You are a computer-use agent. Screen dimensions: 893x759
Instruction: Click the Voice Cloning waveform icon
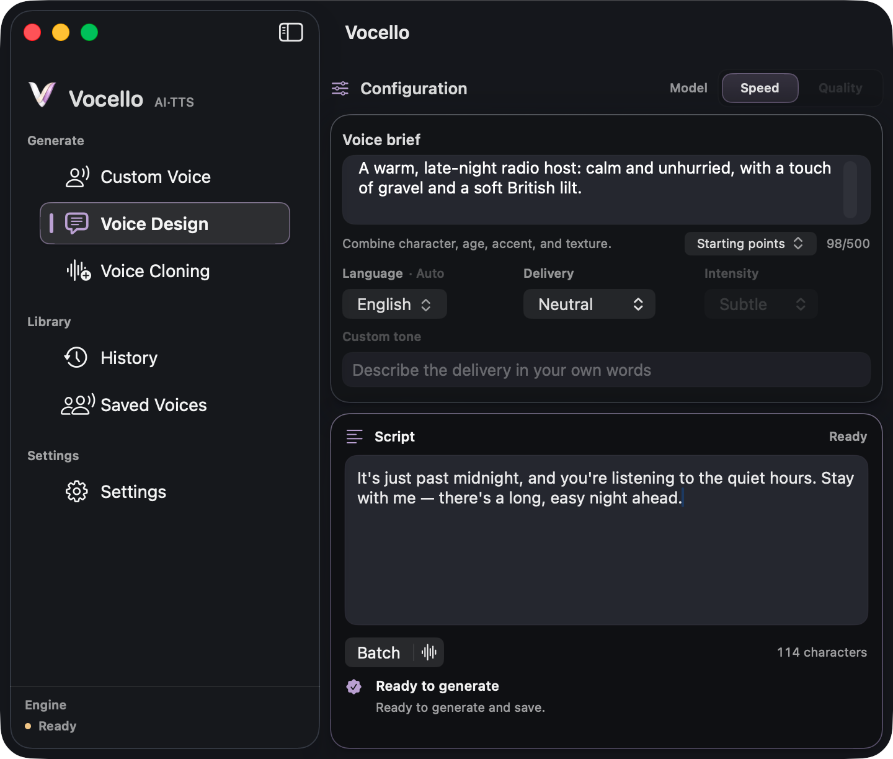click(x=79, y=271)
